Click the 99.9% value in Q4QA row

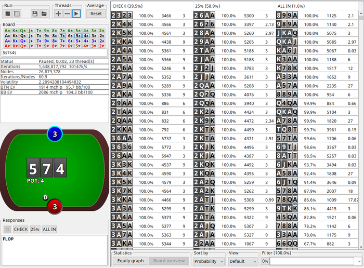click(310, 103)
